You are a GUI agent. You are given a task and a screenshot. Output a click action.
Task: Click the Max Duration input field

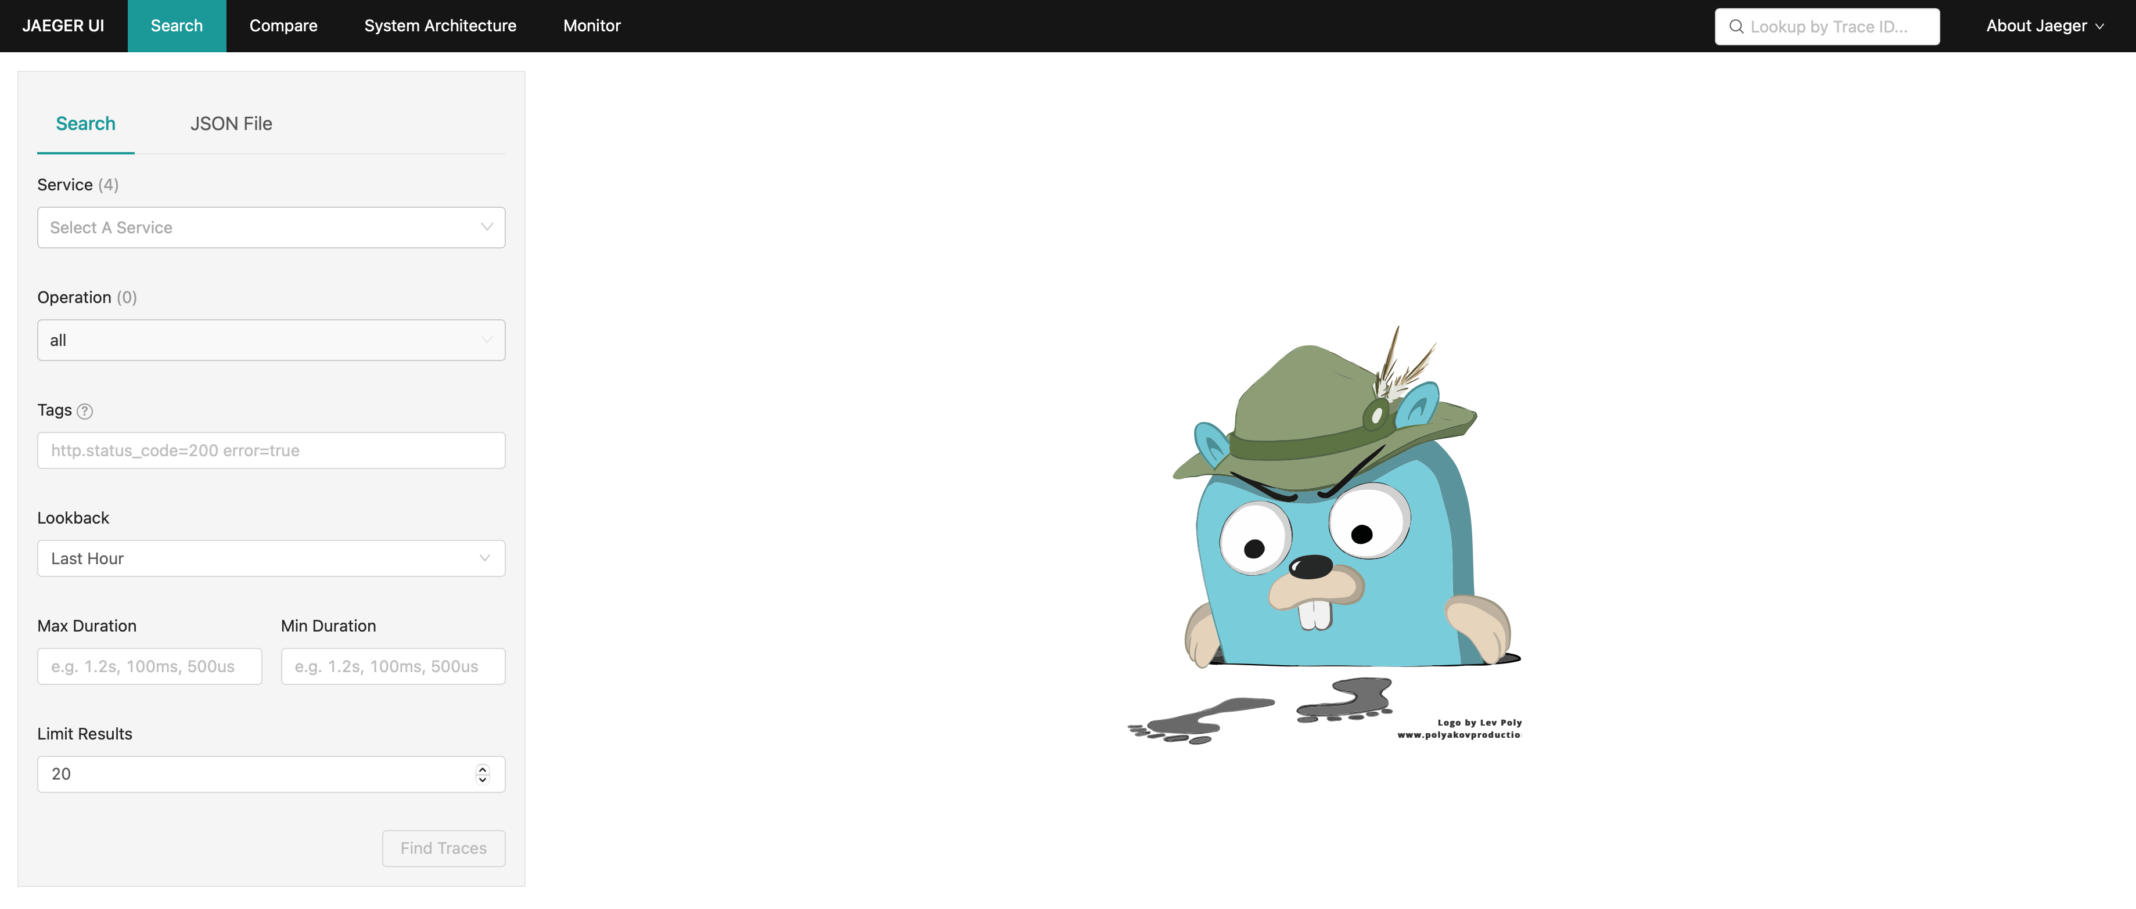(x=149, y=666)
